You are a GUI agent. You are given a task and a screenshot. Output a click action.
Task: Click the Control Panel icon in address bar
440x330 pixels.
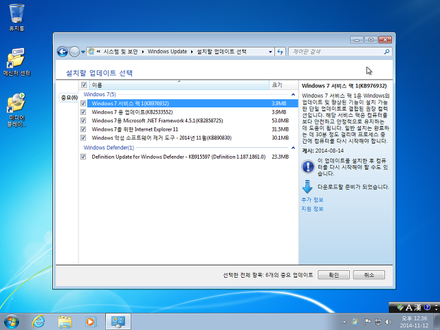[91, 52]
